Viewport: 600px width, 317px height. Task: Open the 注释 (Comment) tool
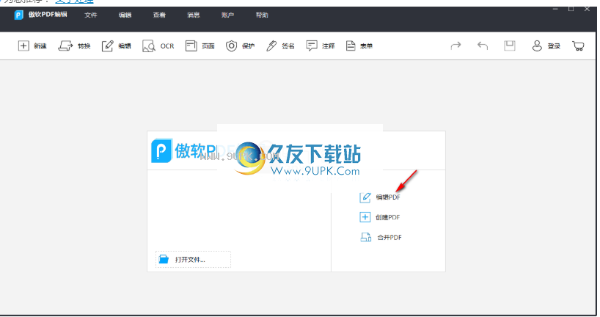[321, 46]
